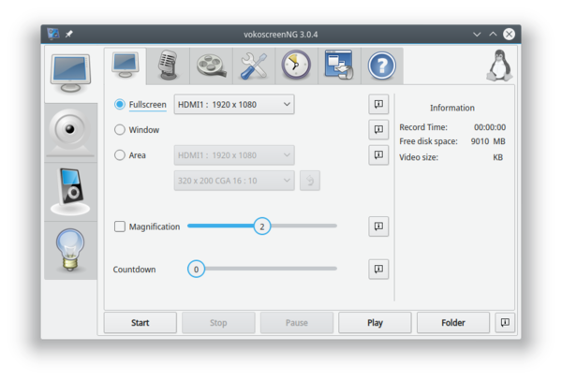
Task: Maximize the vokoscreenNG window
Action: tap(494, 34)
